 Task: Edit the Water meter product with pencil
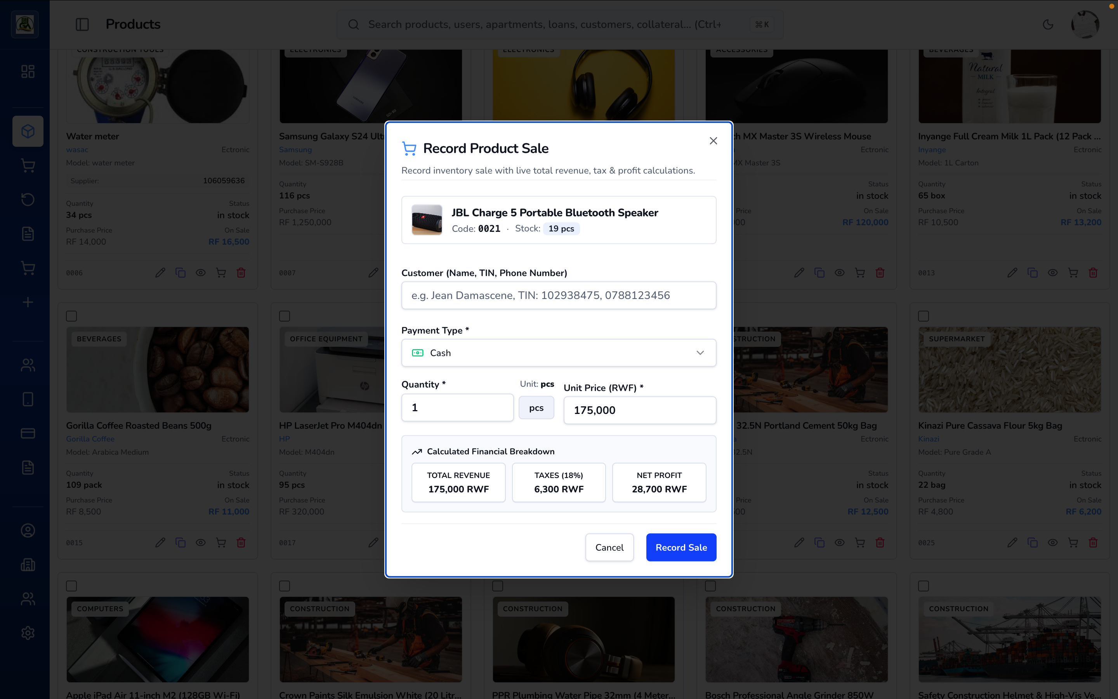(x=160, y=273)
